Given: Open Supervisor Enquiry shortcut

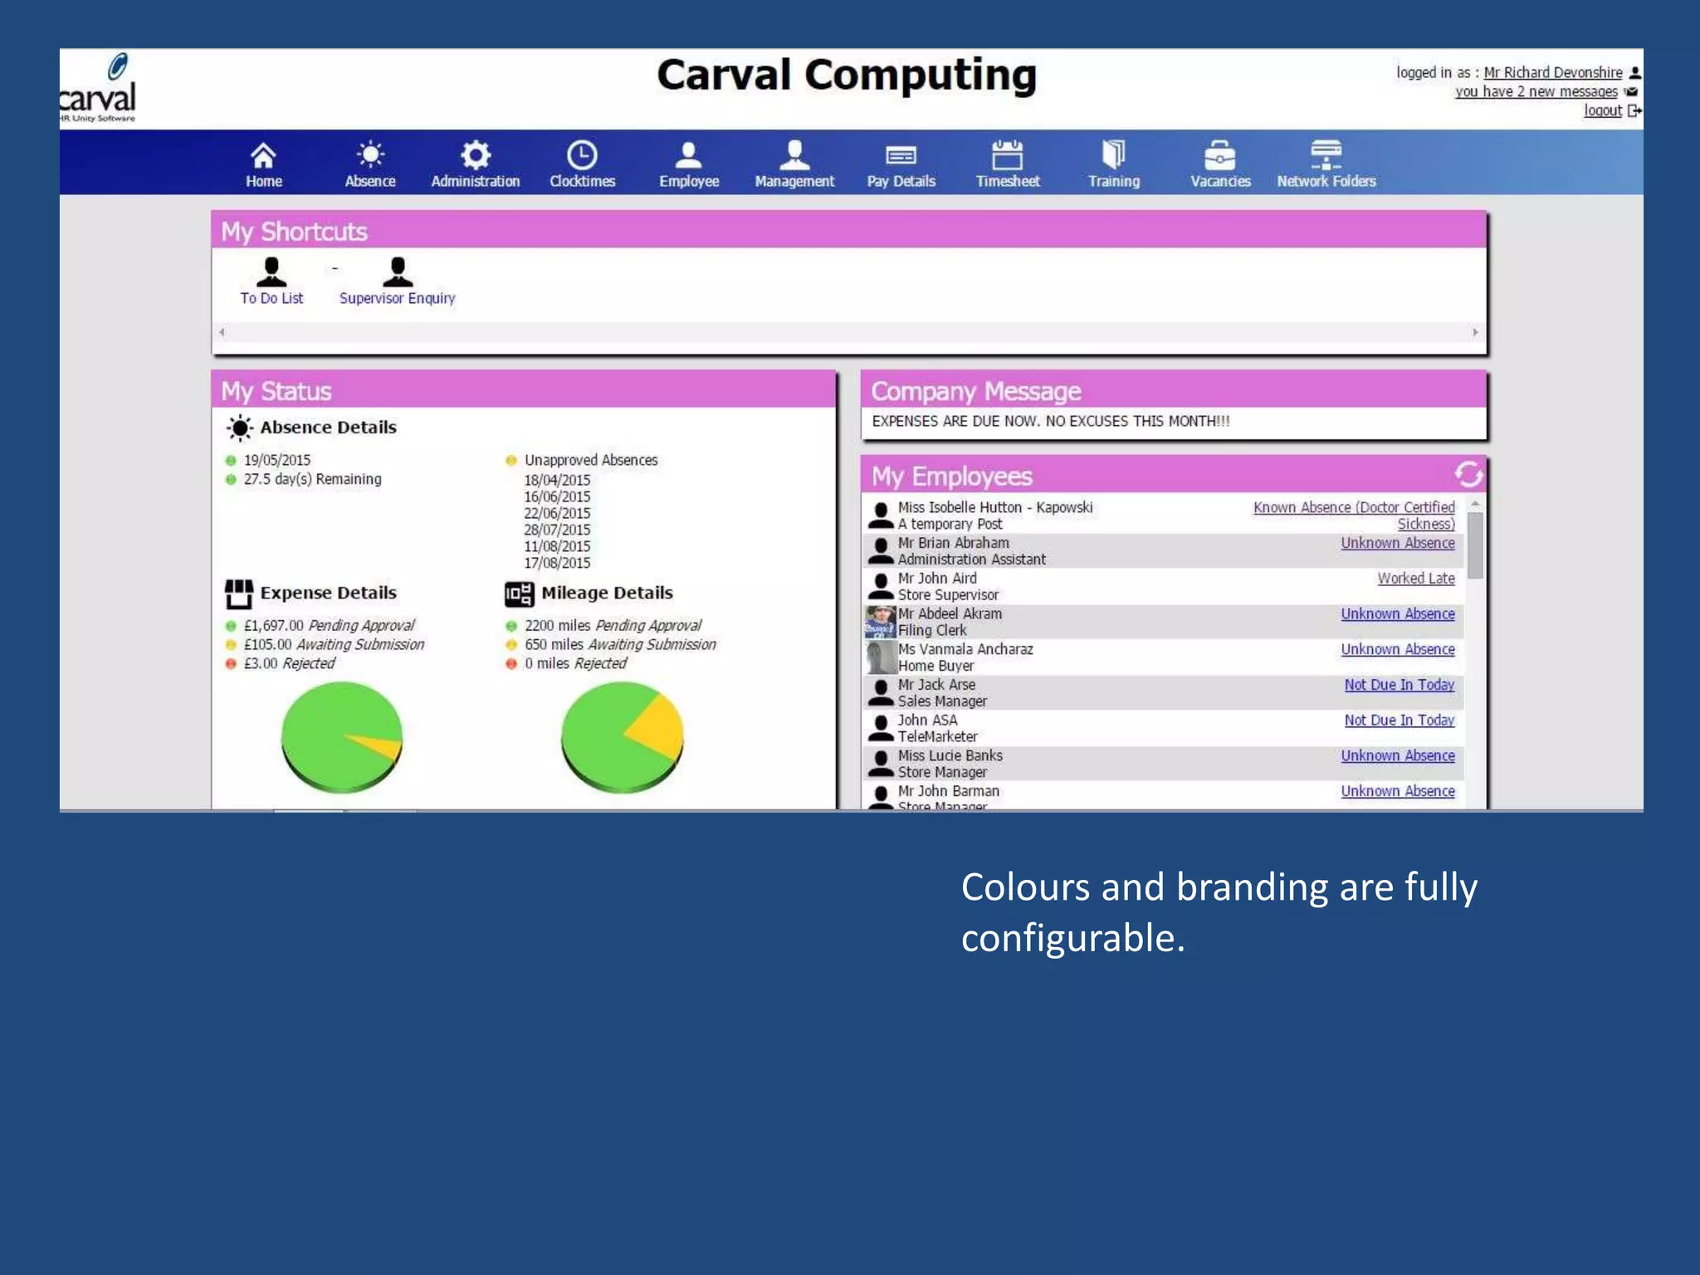Looking at the screenshot, I should (397, 281).
